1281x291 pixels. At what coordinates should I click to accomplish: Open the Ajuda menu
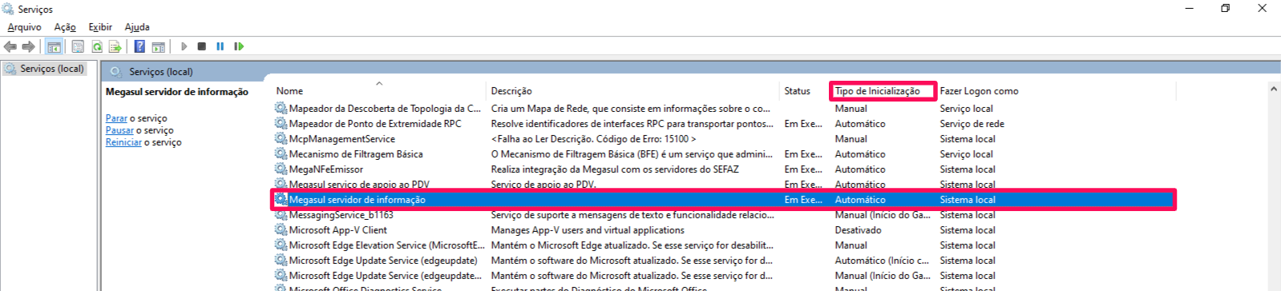pyautogui.click(x=137, y=27)
